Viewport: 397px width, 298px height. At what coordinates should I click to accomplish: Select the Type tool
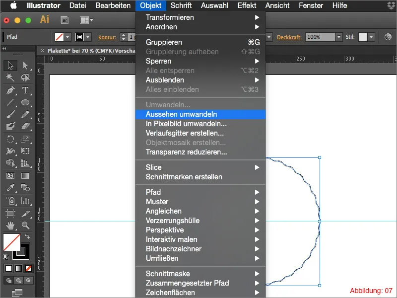(25, 90)
